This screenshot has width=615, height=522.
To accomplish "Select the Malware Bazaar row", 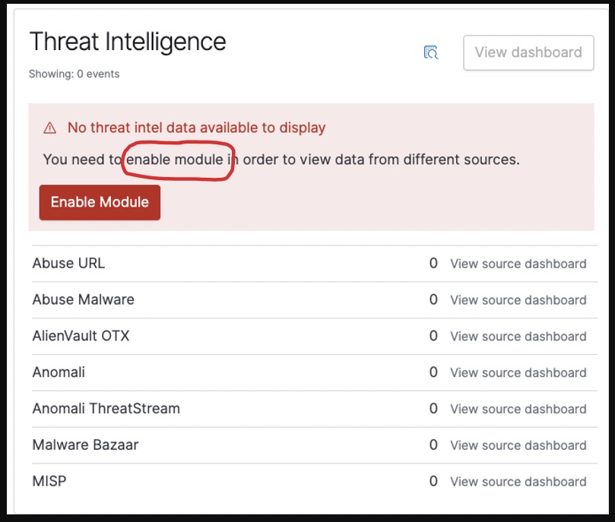I will click(x=87, y=445).
